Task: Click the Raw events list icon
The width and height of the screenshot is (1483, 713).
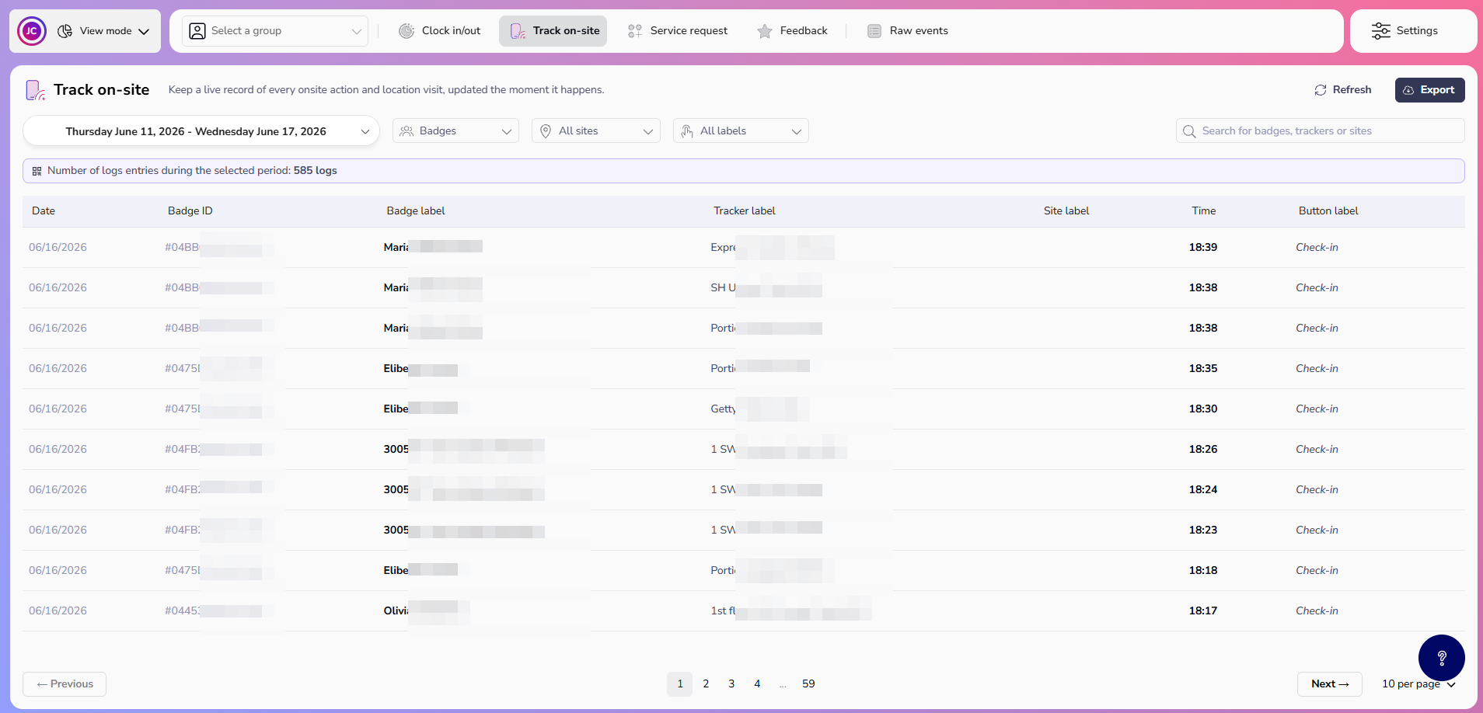Action: click(x=874, y=31)
